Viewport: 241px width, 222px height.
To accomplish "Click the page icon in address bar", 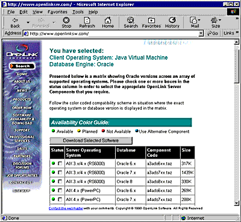I will [26, 34].
